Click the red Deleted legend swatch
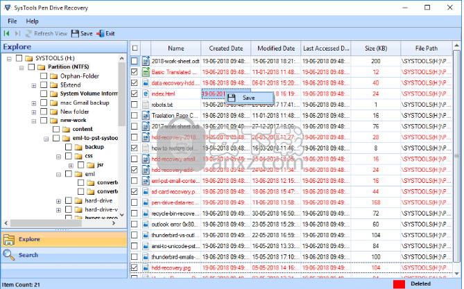The image size is (464, 289). [399, 284]
